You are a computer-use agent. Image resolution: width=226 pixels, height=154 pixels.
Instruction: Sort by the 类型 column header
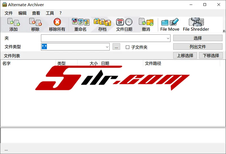[x=67, y=63]
